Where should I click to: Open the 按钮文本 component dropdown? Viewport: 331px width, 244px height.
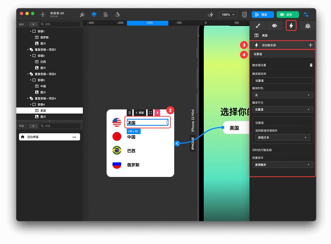point(283,137)
